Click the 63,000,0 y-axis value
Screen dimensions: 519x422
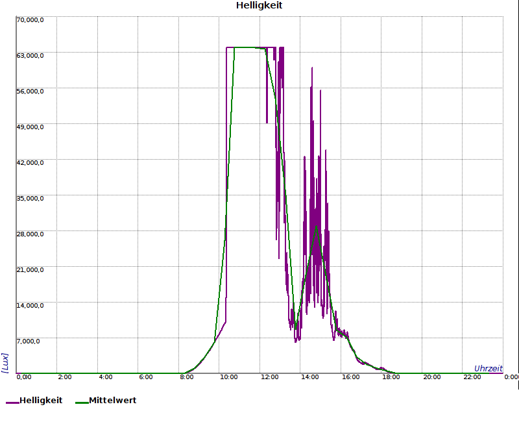click(x=30, y=56)
